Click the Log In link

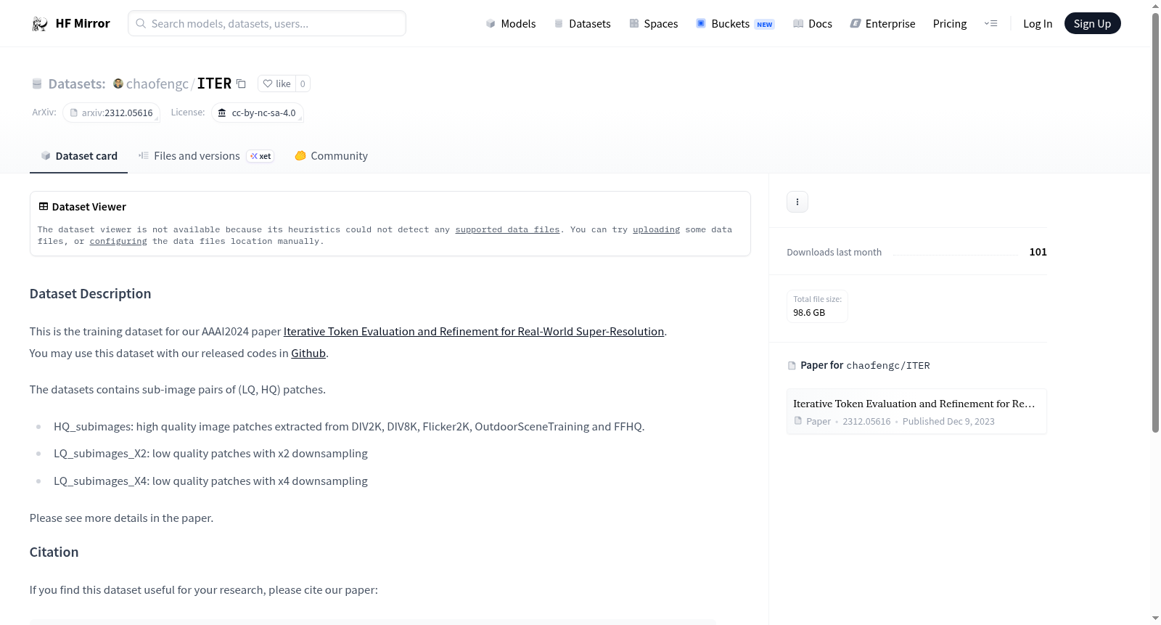click(x=1038, y=23)
